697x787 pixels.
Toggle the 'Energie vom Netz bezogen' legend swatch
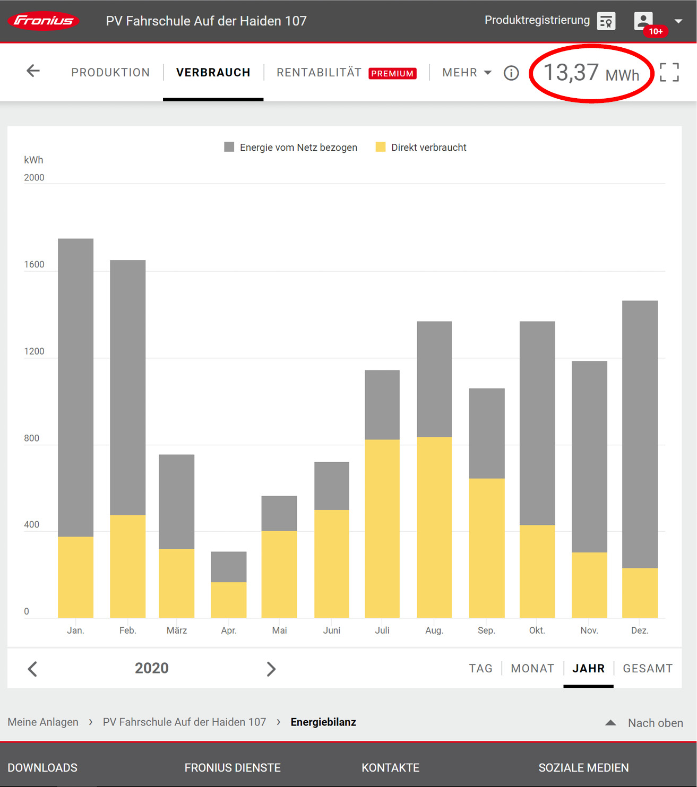coord(229,147)
